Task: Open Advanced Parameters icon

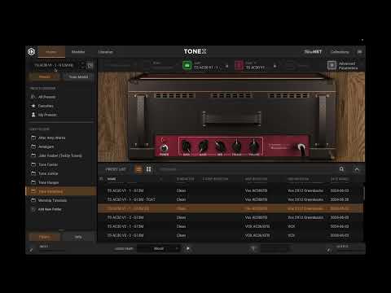Action: click(x=332, y=65)
